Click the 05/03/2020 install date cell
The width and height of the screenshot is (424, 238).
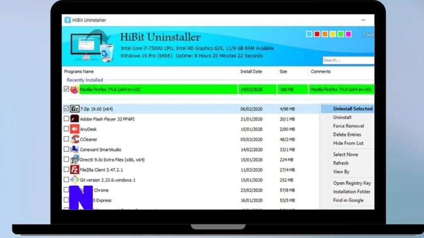click(x=251, y=140)
